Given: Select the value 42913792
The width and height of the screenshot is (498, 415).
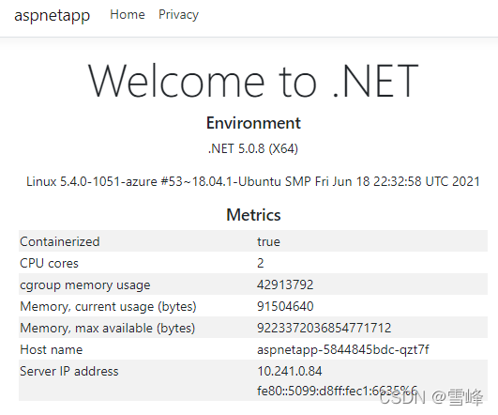Looking at the screenshot, I should click(285, 284).
